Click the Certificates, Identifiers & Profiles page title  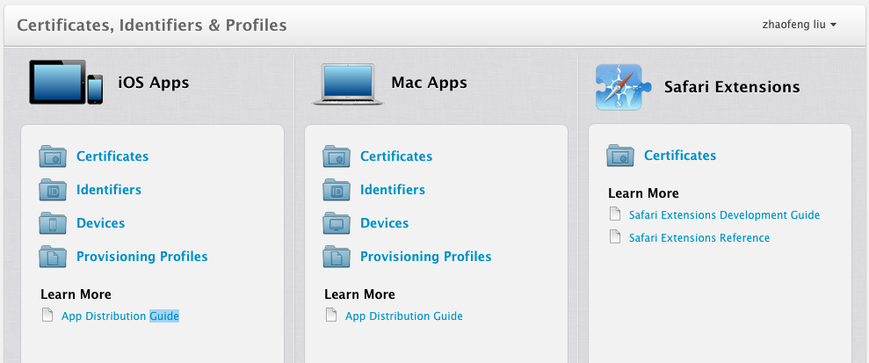[x=152, y=25]
